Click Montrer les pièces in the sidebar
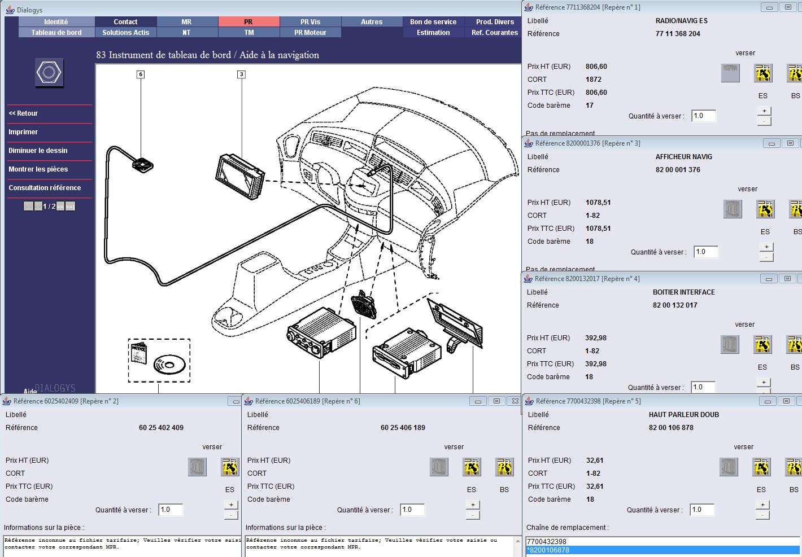The height and width of the screenshot is (557, 802). (38, 169)
